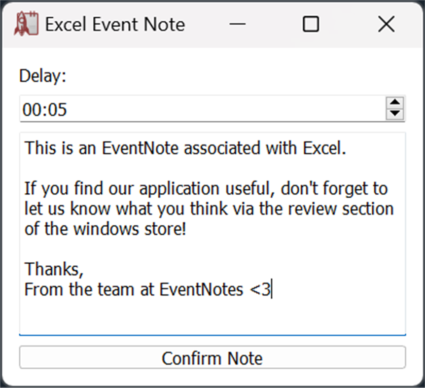Click the Excel Event Note title icon

[26, 24]
